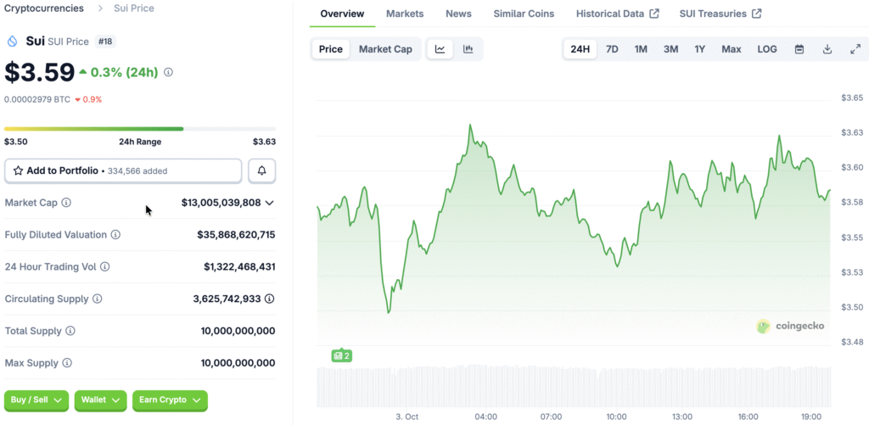The width and height of the screenshot is (869, 425).
Task: Switch to line chart view icon
Action: click(440, 49)
